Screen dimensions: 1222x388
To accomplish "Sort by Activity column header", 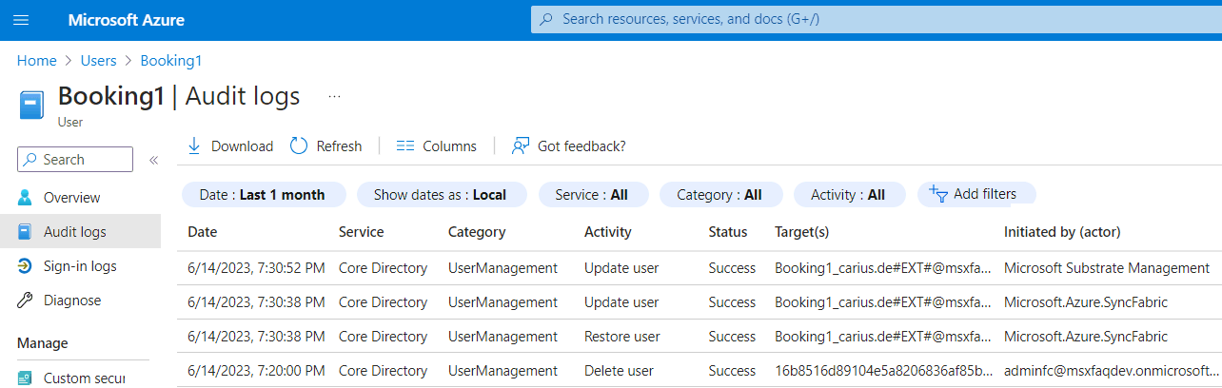I will point(608,231).
